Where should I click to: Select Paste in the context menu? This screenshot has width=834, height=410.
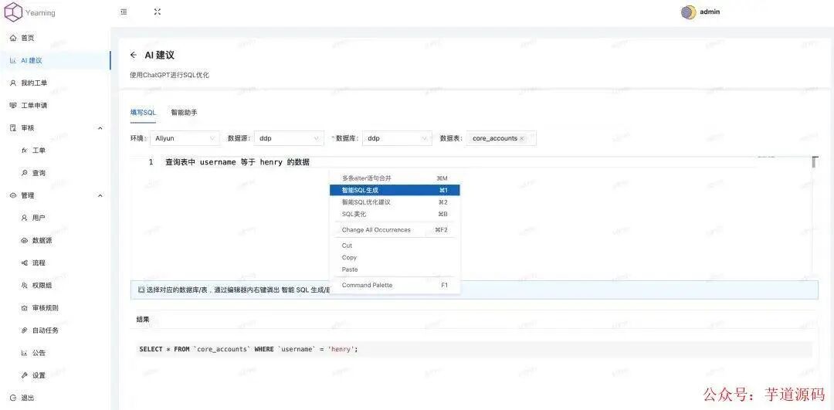point(395,269)
